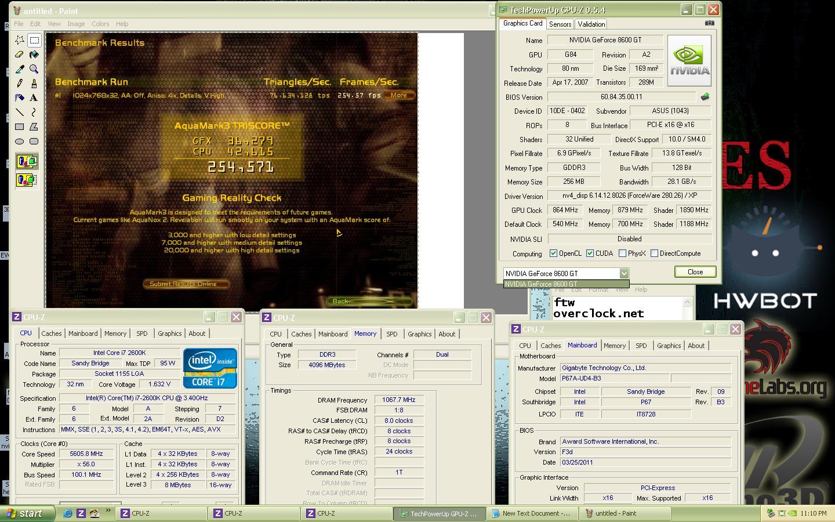Screen dimensions: 835x522
Task: Expand the Quick Launch overflow chevron
Action: click(x=108, y=512)
